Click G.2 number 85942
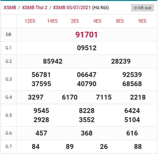Screen dimensions: 158x154 (53, 61)
